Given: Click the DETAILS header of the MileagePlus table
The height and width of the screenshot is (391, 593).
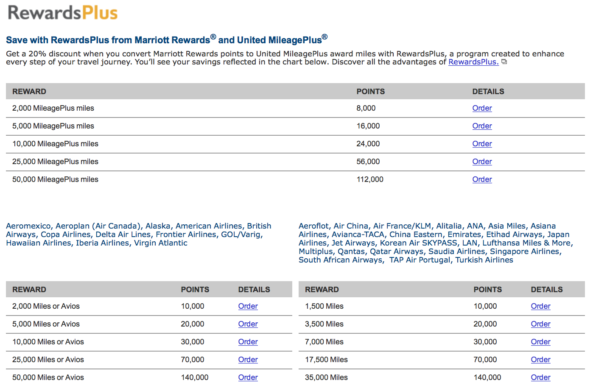Looking at the screenshot, I should coord(488,92).
